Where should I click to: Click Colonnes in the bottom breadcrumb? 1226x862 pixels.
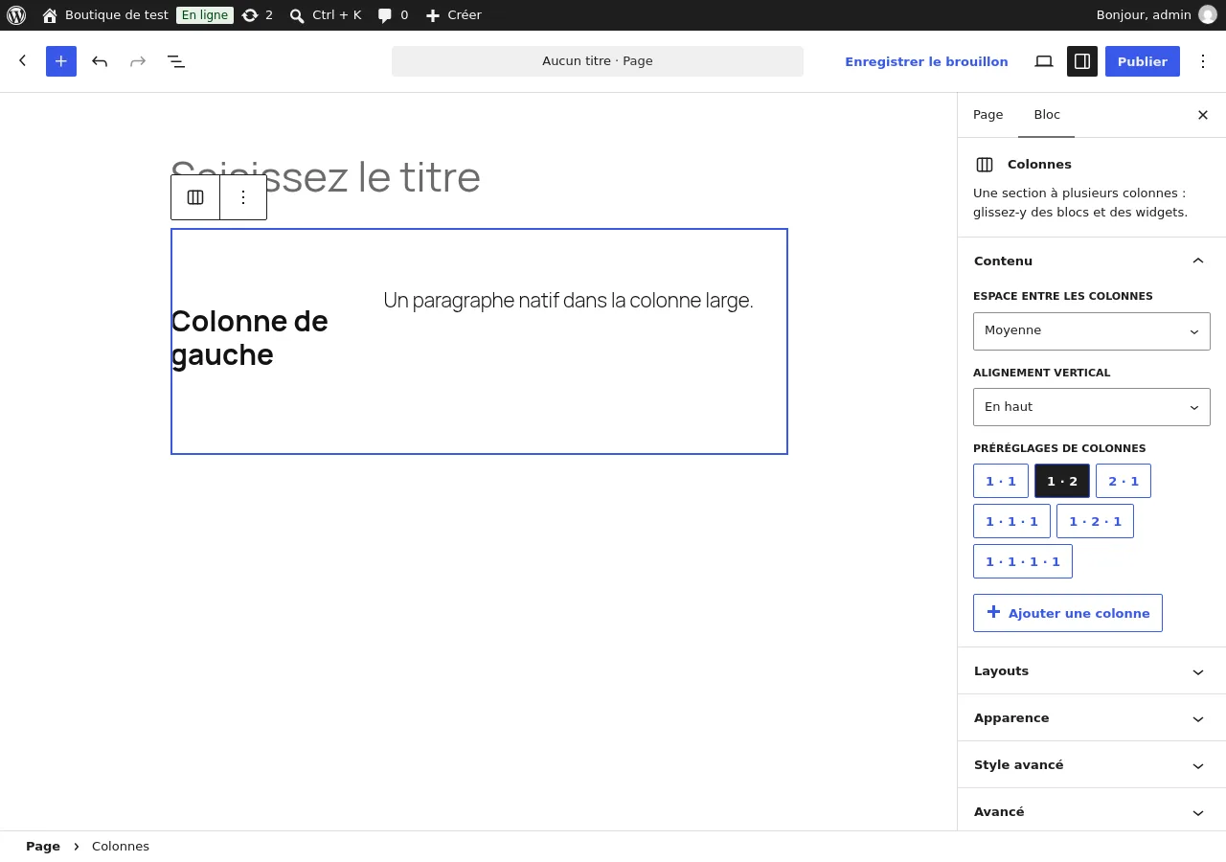click(x=121, y=847)
